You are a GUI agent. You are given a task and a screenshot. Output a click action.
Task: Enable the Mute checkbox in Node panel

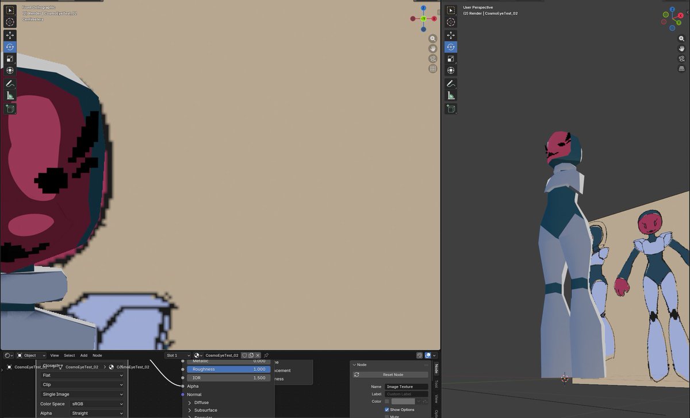387,416
